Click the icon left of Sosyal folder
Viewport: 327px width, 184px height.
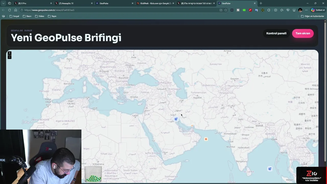tap(3, 16)
